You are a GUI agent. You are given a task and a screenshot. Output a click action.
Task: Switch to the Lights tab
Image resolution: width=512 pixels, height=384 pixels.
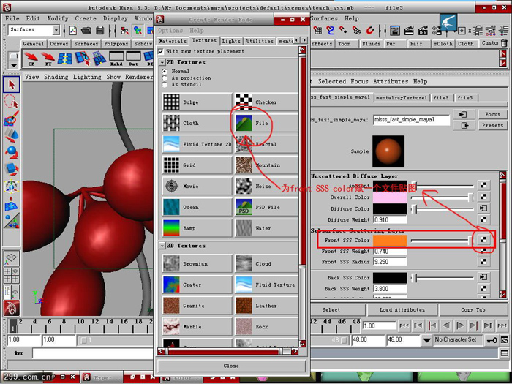pos(231,41)
